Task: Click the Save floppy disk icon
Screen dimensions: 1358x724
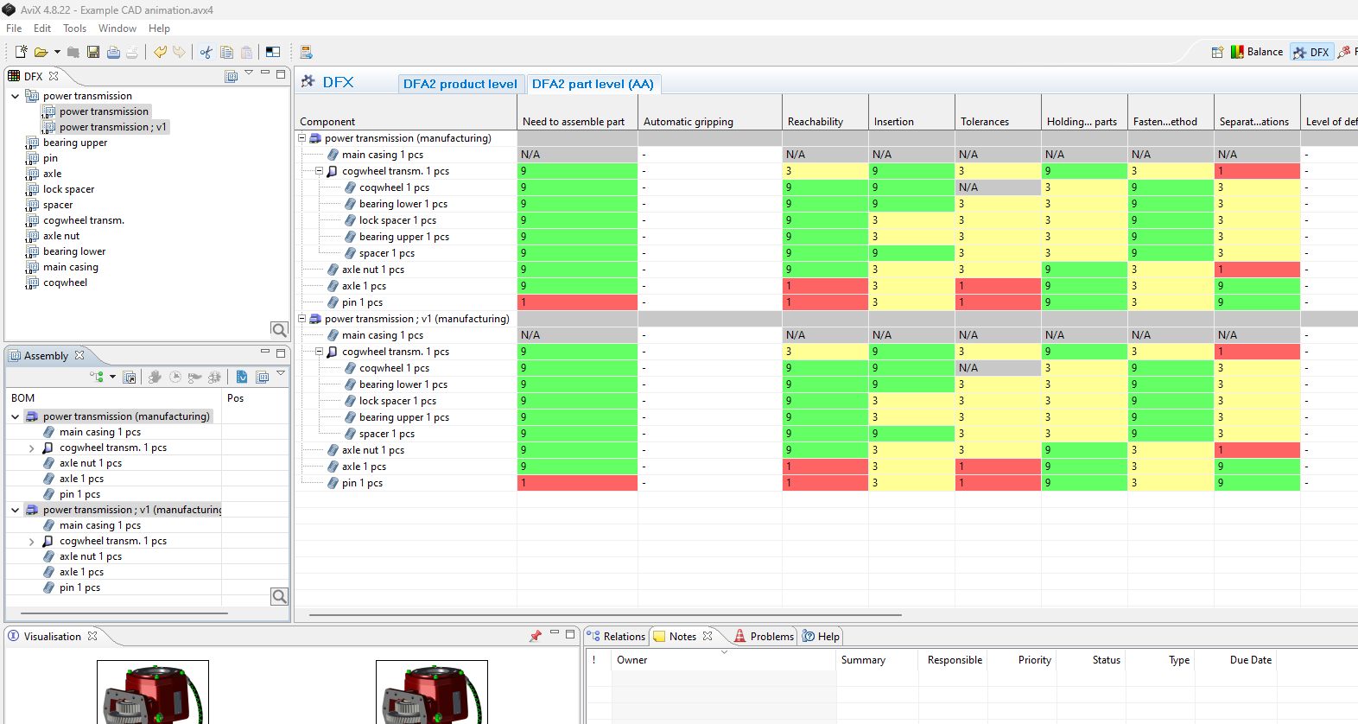Action: coord(93,52)
